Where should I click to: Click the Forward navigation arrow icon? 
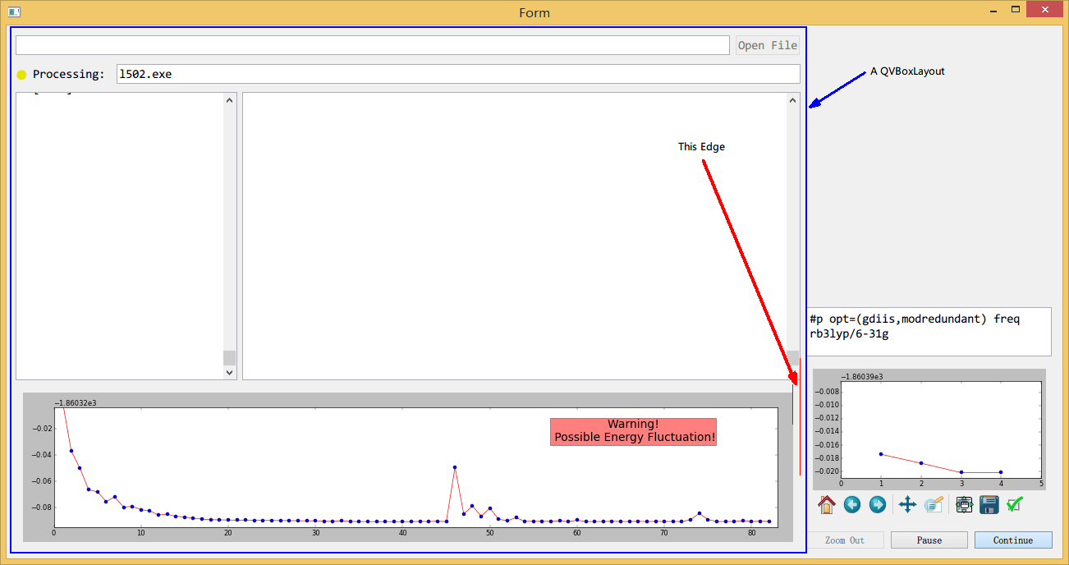click(877, 504)
